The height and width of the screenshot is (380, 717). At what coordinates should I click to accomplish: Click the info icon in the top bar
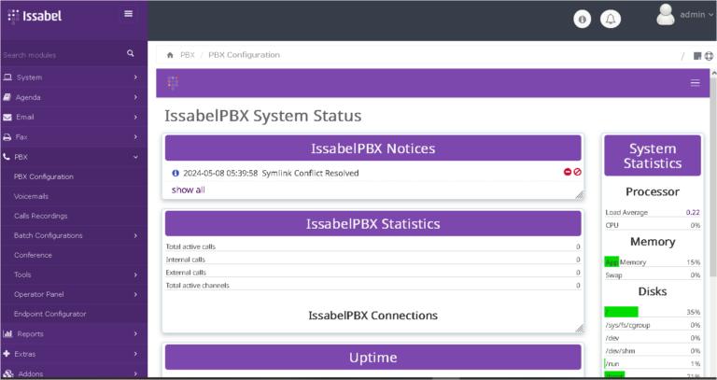pos(582,19)
